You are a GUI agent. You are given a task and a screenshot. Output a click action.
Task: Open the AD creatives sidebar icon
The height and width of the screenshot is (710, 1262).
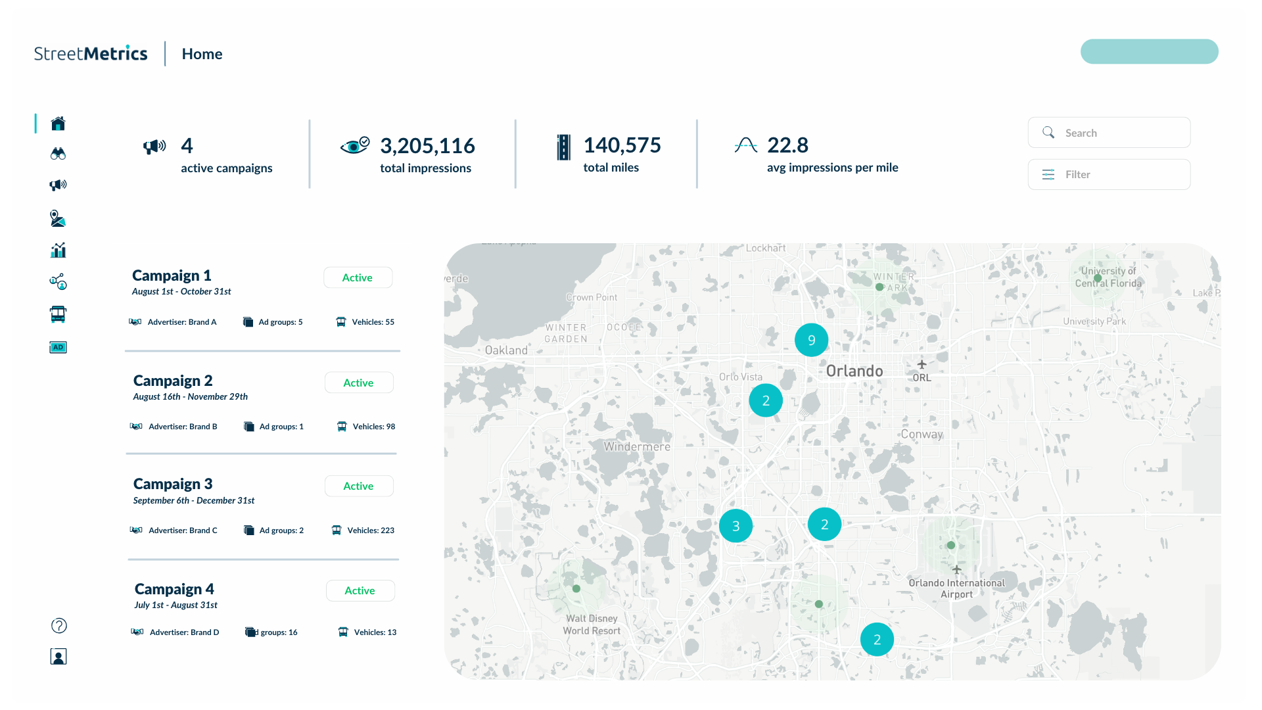pos(58,347)
